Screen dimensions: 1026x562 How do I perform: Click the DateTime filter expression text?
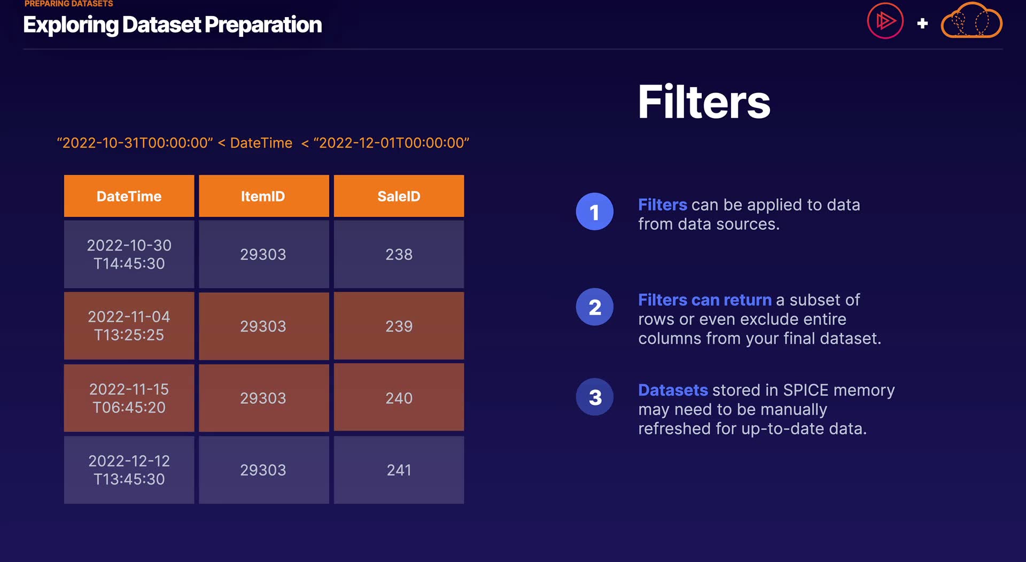tap(263, 143)
